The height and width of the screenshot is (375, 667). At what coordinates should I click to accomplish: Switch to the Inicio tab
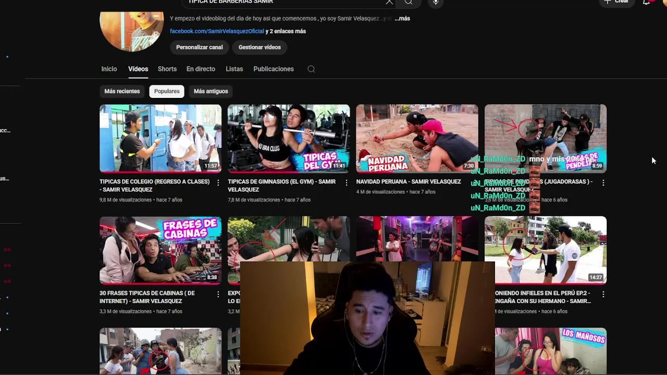[x=109, y=69]
